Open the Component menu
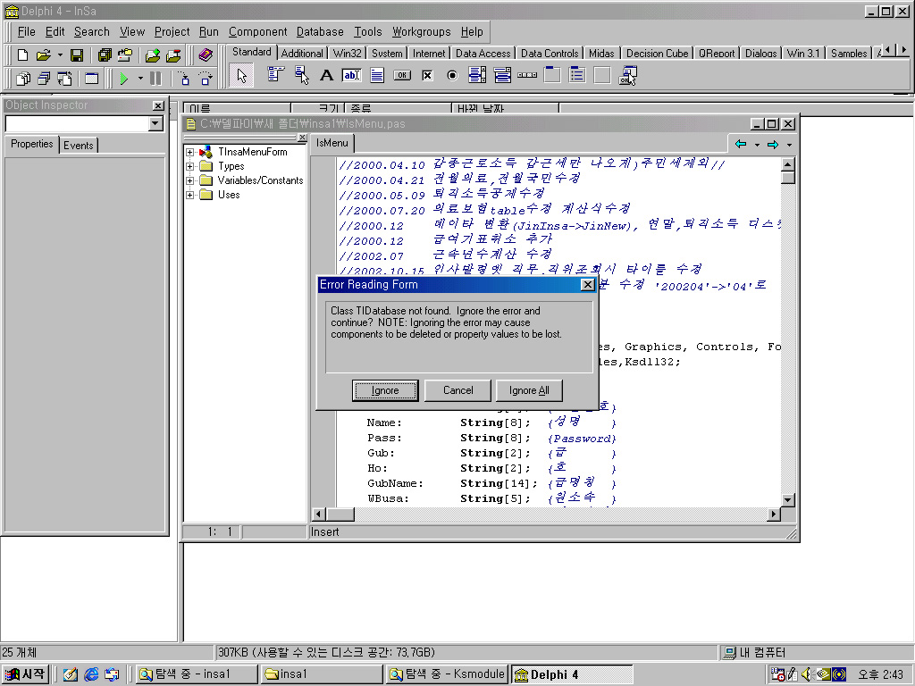The width and height of the screenshot is (915, 686). coord(257,31)
